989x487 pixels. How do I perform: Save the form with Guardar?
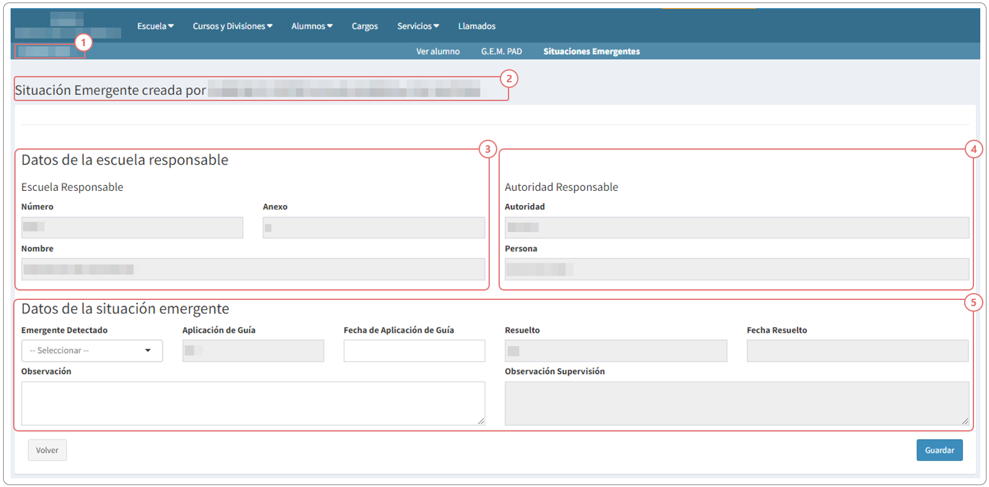[x=939, y=450]
